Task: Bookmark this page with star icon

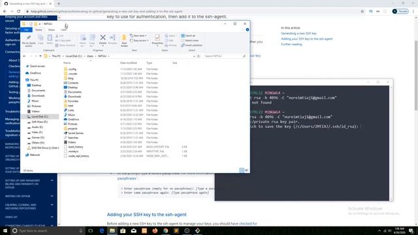Action: click(362, 12)
